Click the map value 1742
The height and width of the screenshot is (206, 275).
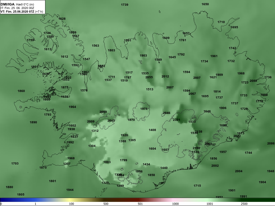[232, 48]
